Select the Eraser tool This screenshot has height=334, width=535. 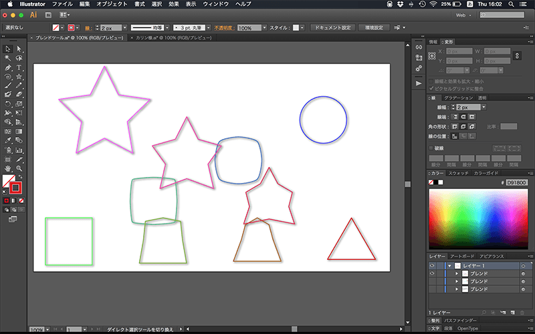coord(19,94)
